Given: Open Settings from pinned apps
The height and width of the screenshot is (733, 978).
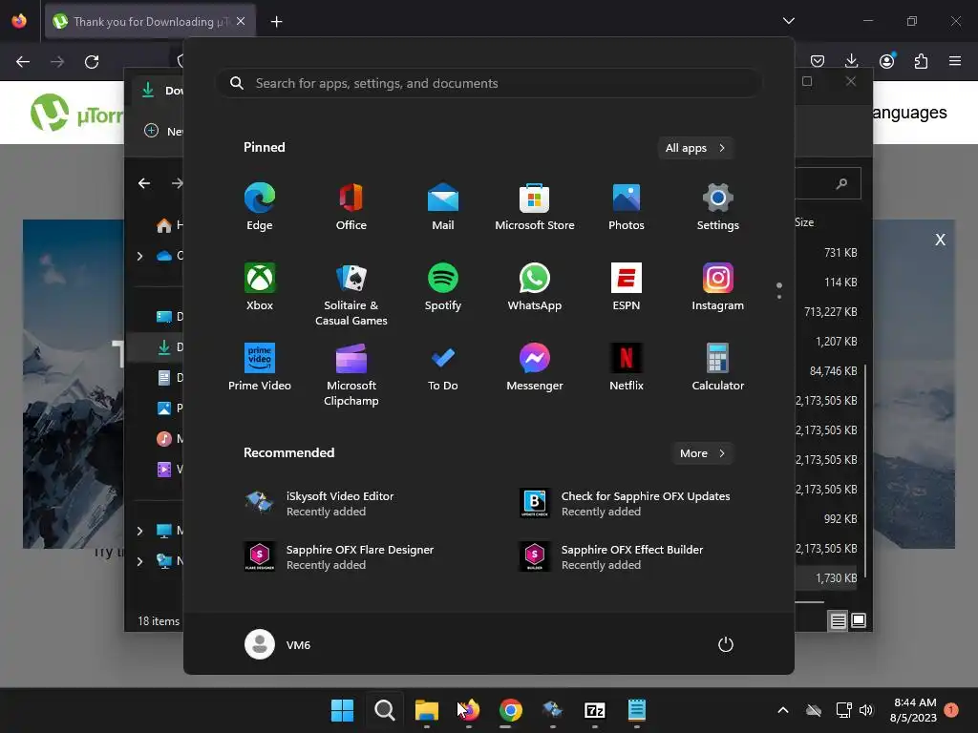Looking at the screenshot, I should coord(718,207).
